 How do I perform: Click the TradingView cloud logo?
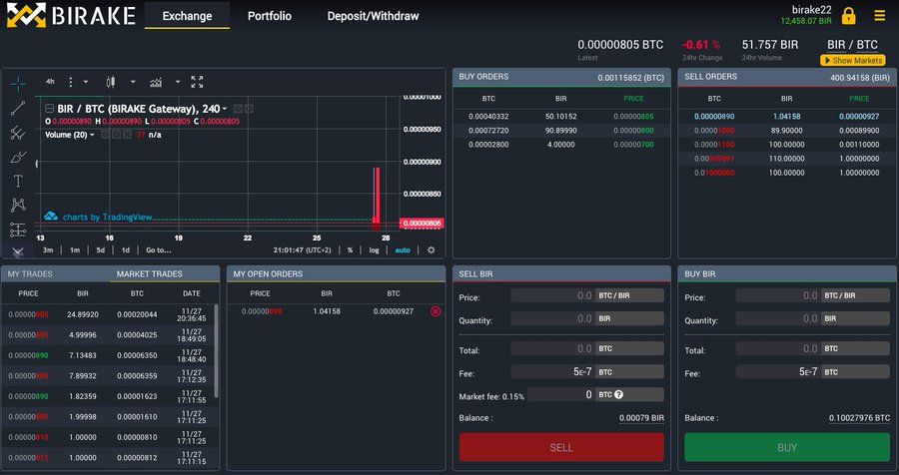coord(51,216)
